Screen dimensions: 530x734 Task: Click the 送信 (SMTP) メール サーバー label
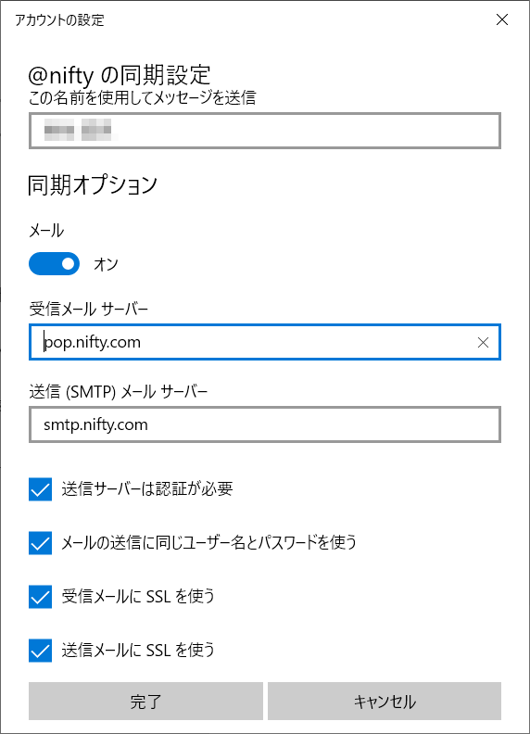click(x=118, y=391)
